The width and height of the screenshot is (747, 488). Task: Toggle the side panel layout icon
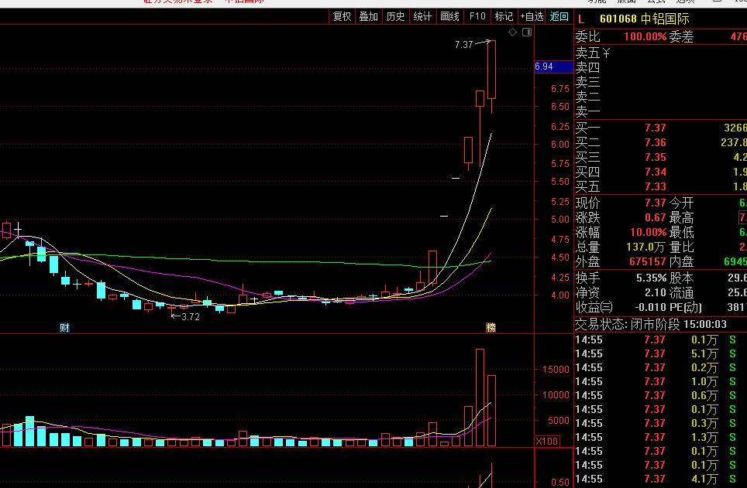(527, 32)
